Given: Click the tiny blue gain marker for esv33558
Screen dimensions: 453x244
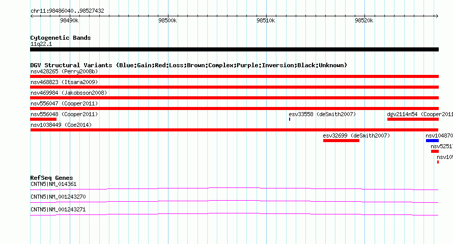Looking at the screenshot, I should (290, 119).
